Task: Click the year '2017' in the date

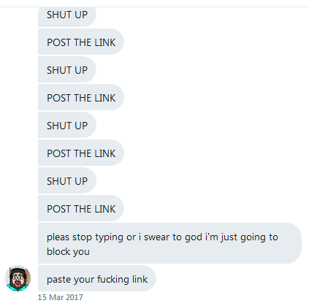Action: pyautogui.click(x=75, y=297)
